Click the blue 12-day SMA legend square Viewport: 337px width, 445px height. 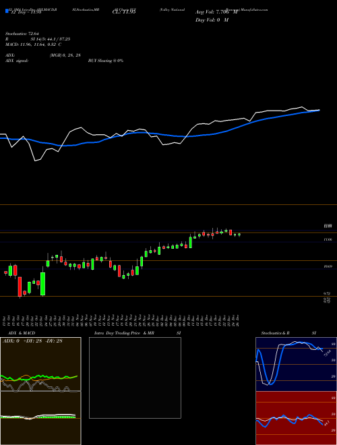coord(7,11)
